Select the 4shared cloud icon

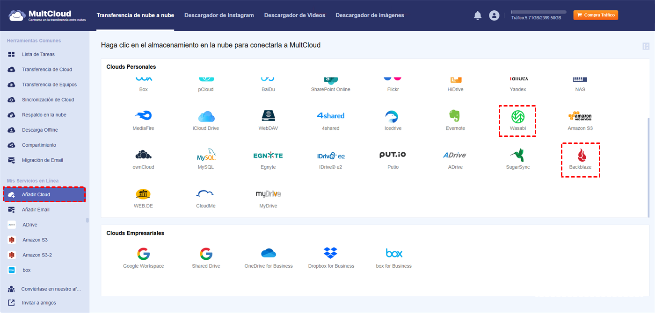(x=330, y=115)
